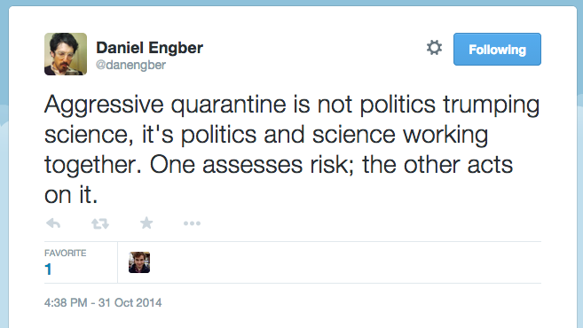Image resolution: width=583 pixels, height=328 pixels.
Task: Show the favorites list via the FAVORITE label
Action: coord(65,254)
